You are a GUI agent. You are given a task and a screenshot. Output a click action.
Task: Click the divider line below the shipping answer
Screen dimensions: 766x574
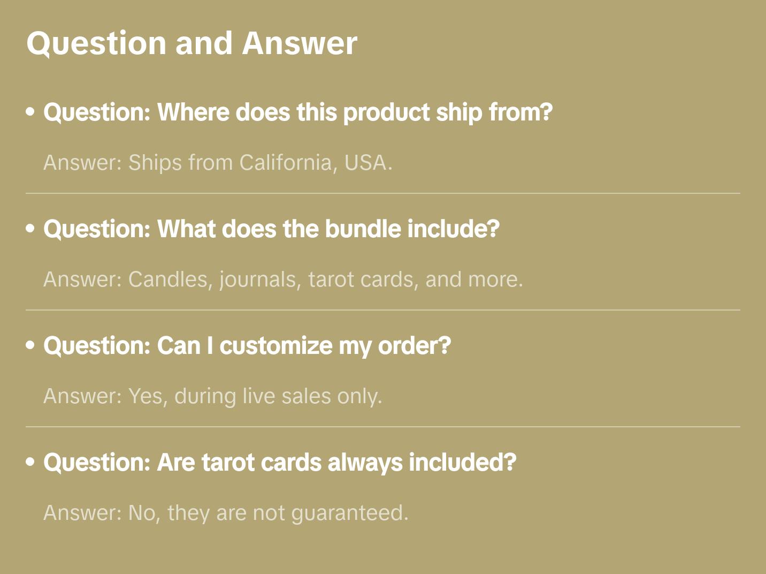point(383,193)
